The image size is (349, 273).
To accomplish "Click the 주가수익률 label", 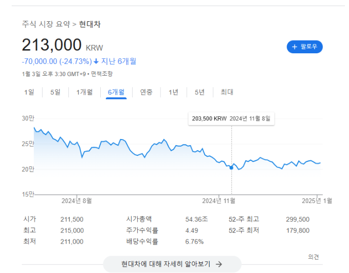I will pyautogui.click(x=142, y=230).
